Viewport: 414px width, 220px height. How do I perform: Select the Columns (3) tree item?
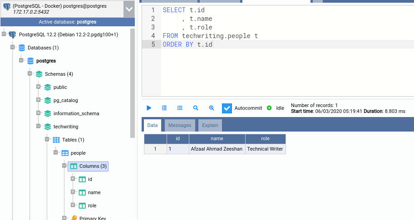(93, 166)
